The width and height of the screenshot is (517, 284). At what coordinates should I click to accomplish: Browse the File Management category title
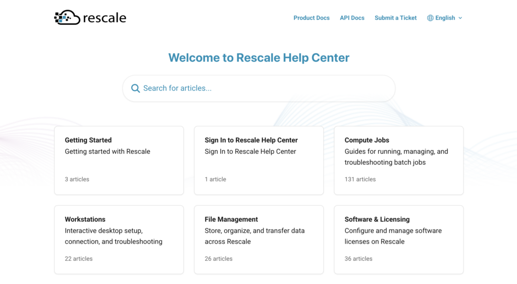[x=231, y=219]
